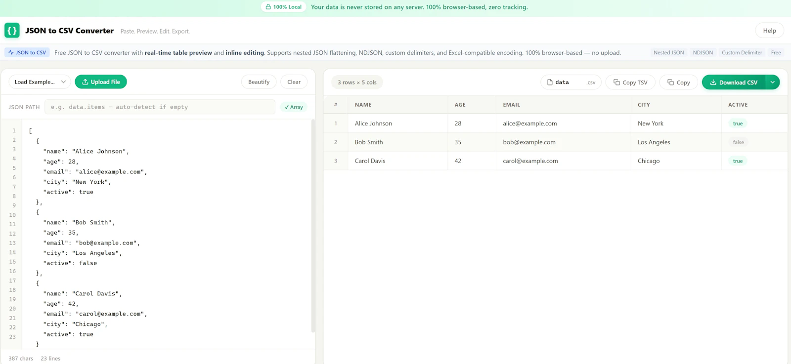Click the AGE column header

pyautogui.click(x=472, y=105)
